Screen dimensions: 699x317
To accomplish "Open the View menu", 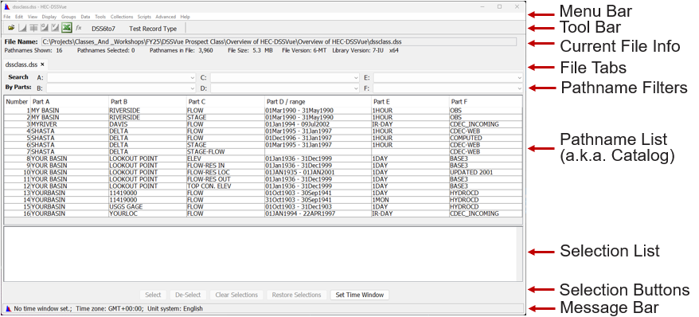I will pyautogui.click(x=33, y=17).
